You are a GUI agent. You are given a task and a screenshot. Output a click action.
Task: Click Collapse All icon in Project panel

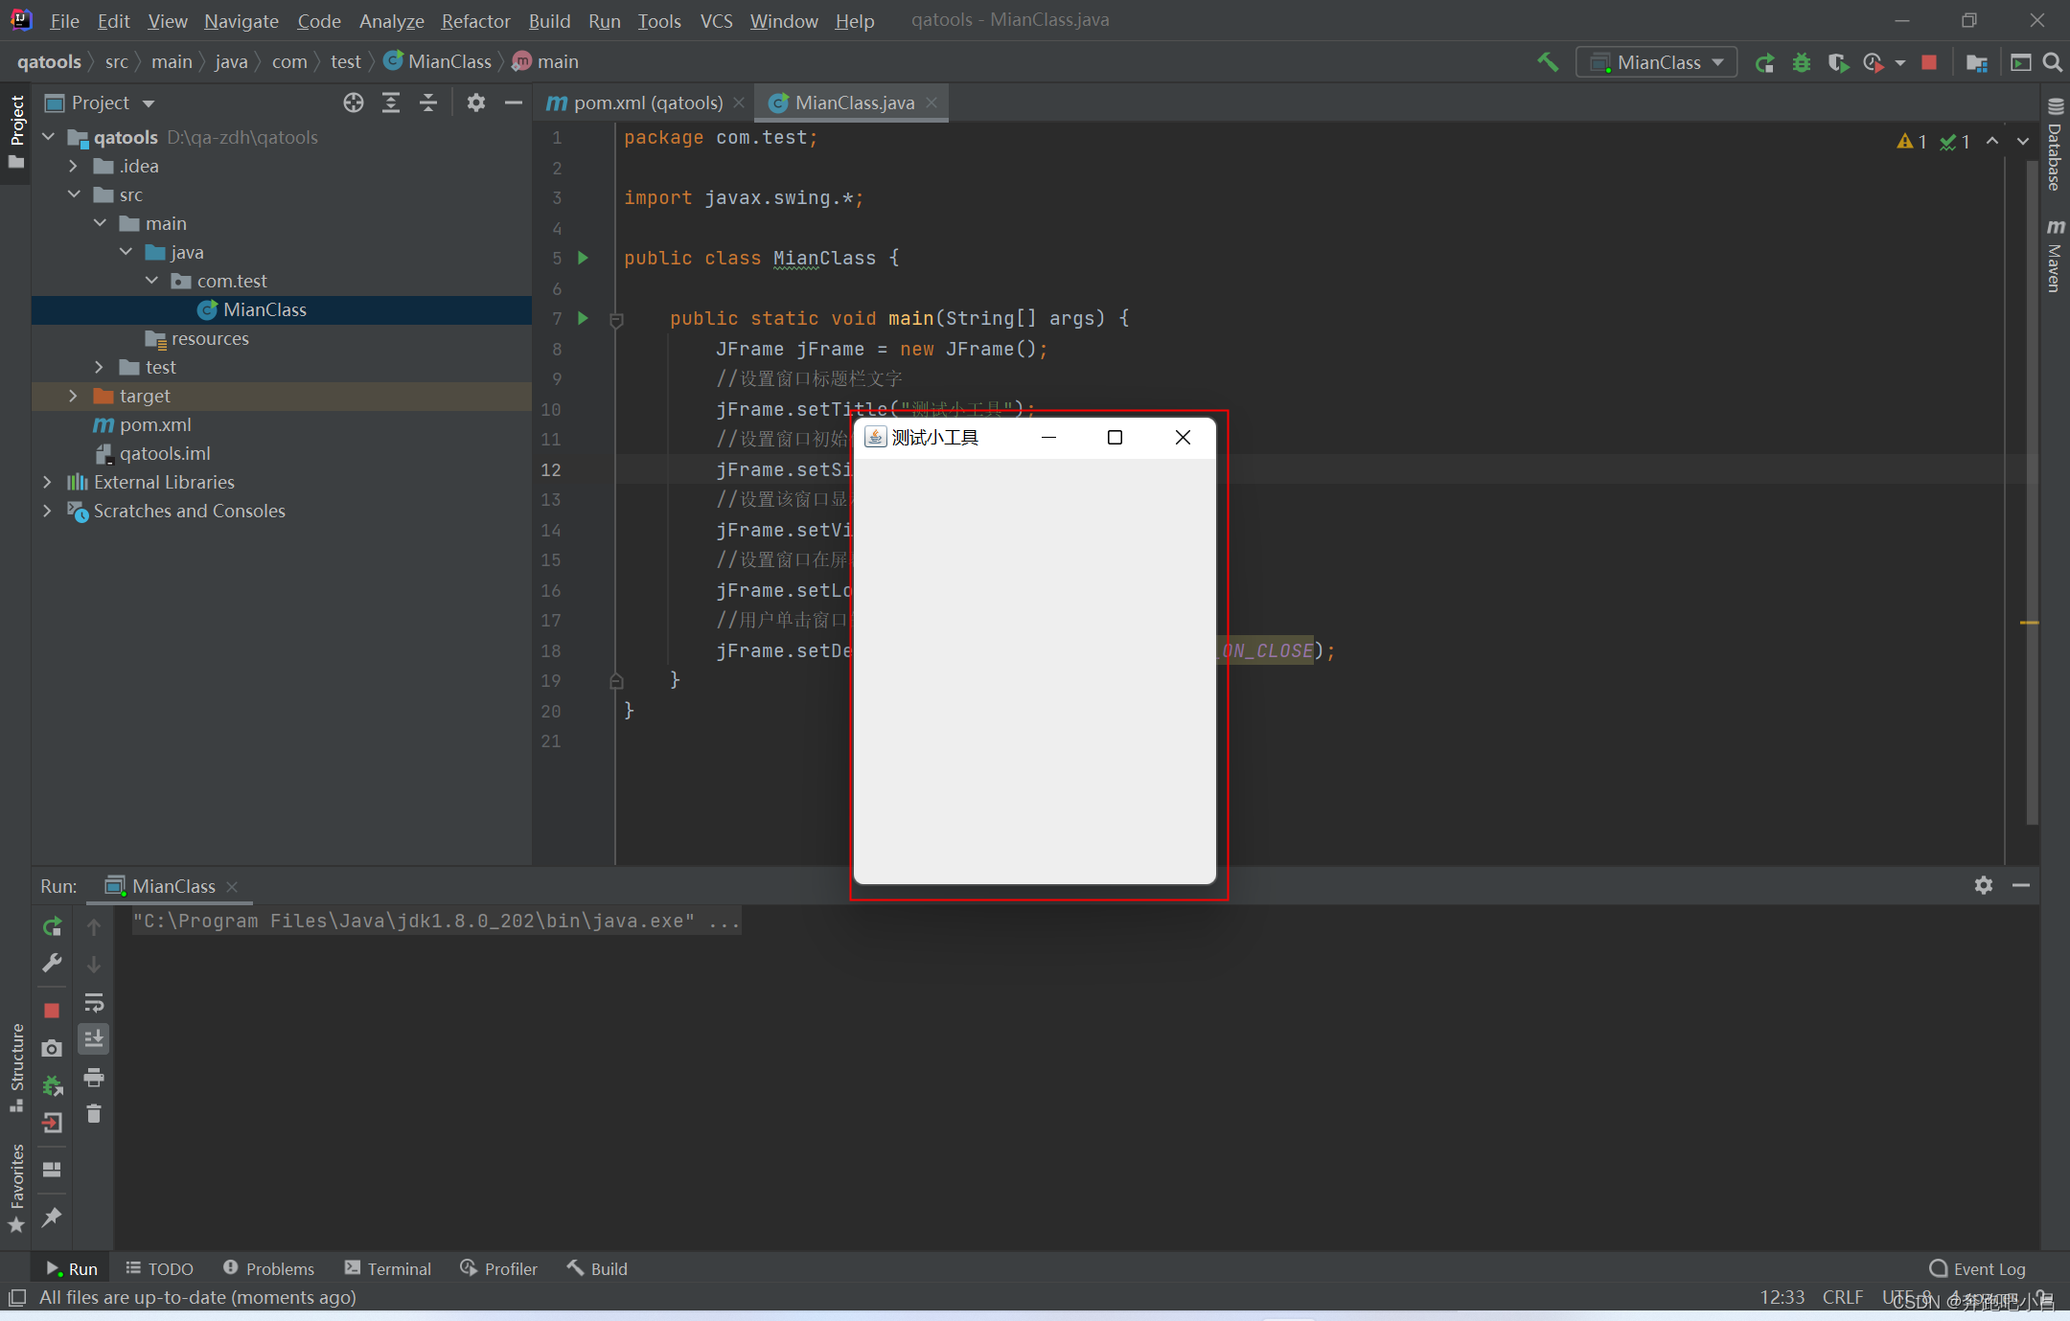pyautogui.click(x=428, y=102)
